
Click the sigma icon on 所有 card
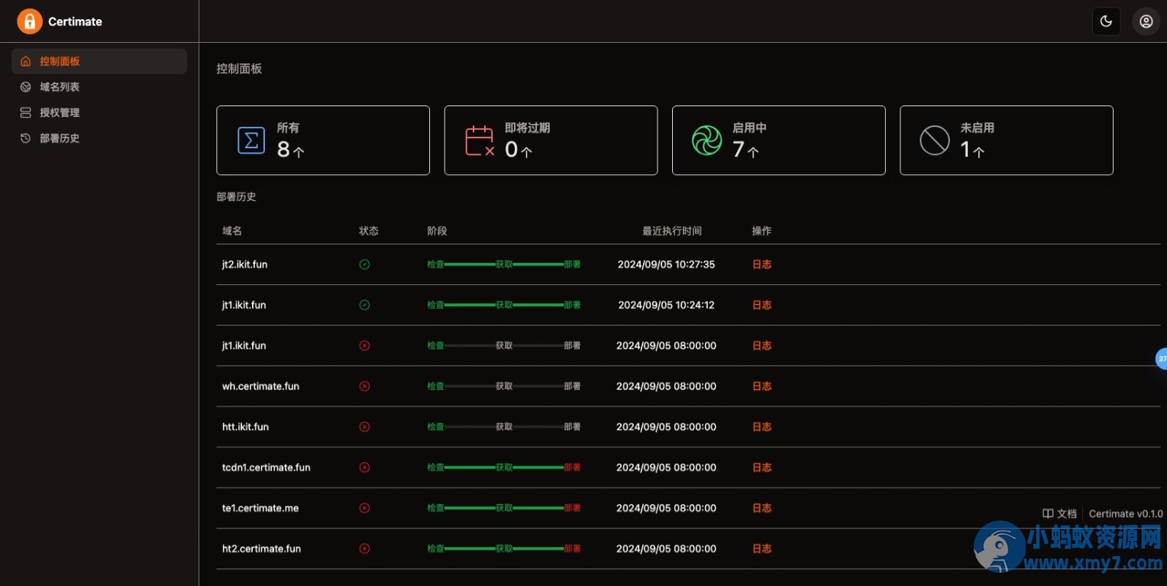pos(251,141)
